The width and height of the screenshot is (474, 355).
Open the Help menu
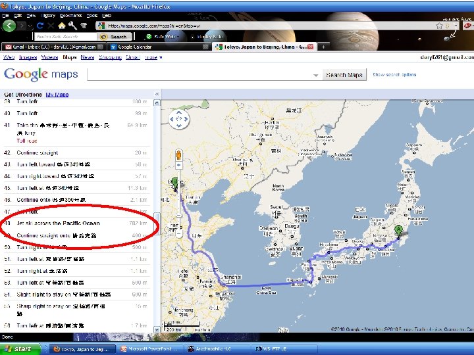pyautogui.click(x=107, y=15)
